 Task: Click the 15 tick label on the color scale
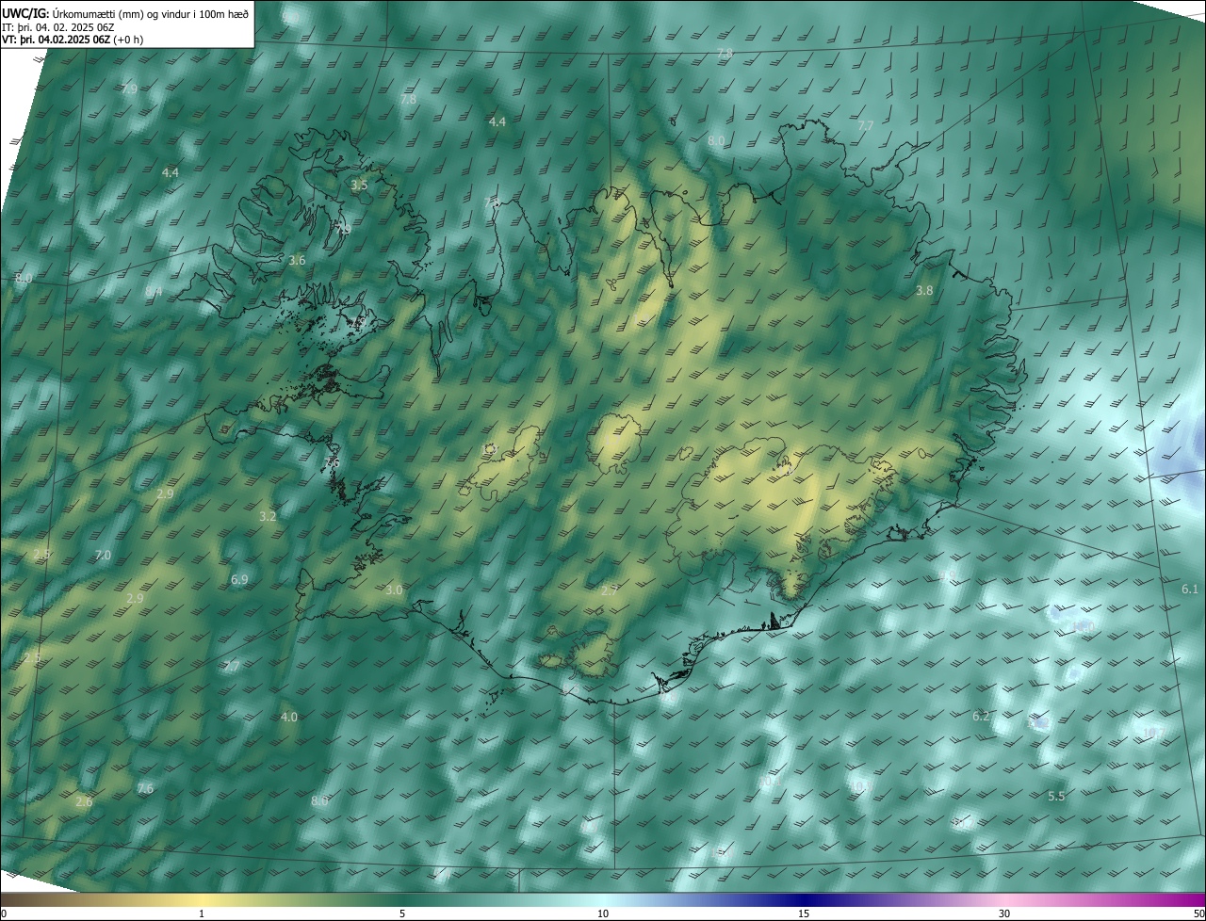(804, 913)
